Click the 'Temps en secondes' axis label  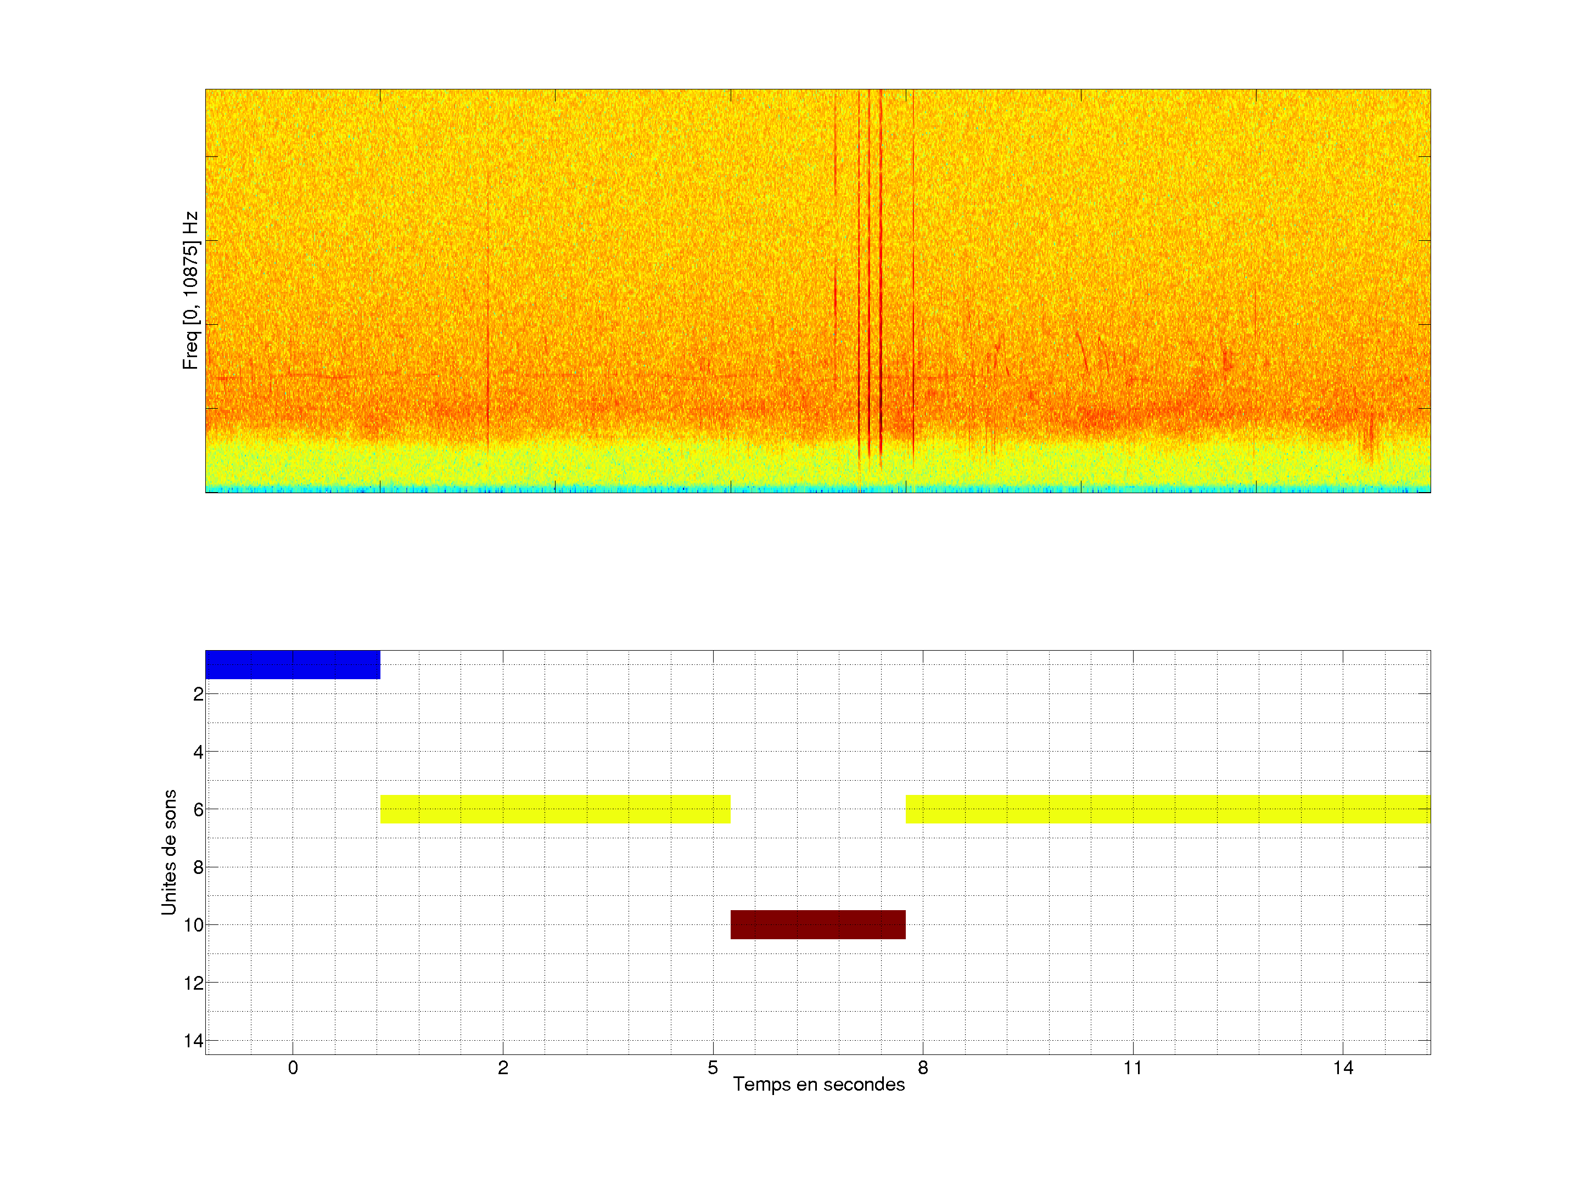pyautogui.click(x=818, y=1084)
